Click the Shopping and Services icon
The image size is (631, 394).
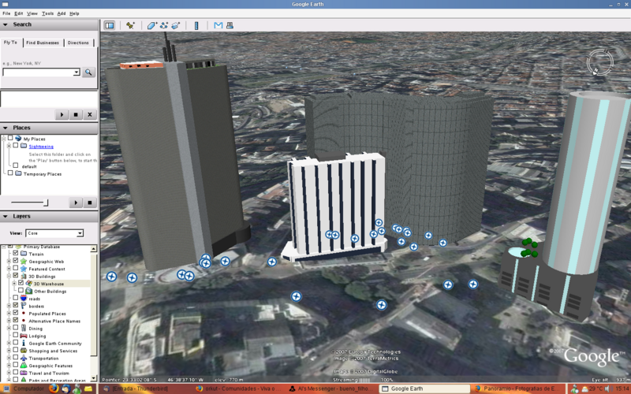tap(24, 351)
